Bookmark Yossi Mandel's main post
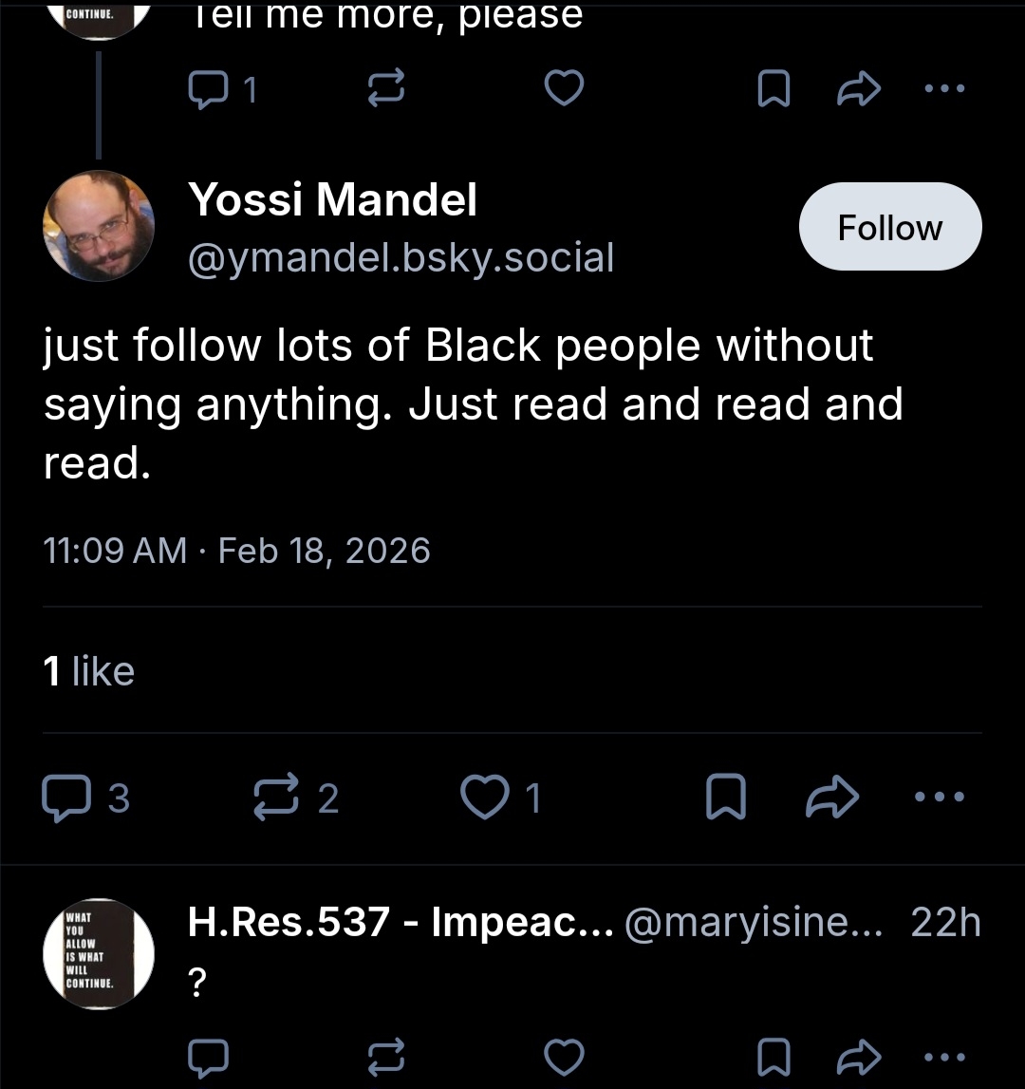Screen dimensions: 1025x1089 (723, 799)
